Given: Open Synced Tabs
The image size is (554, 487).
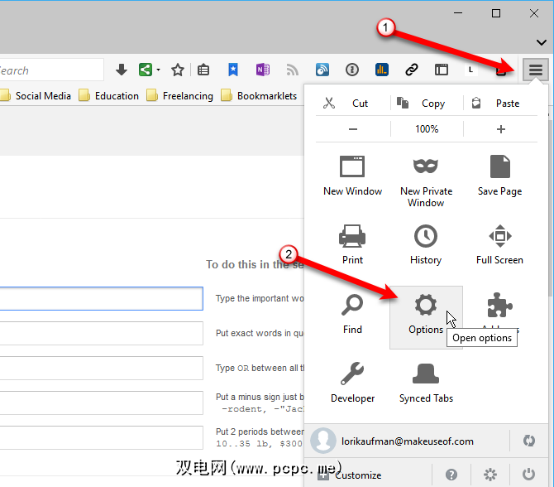Looking at the screenshot, I should [x=426, y=383].
